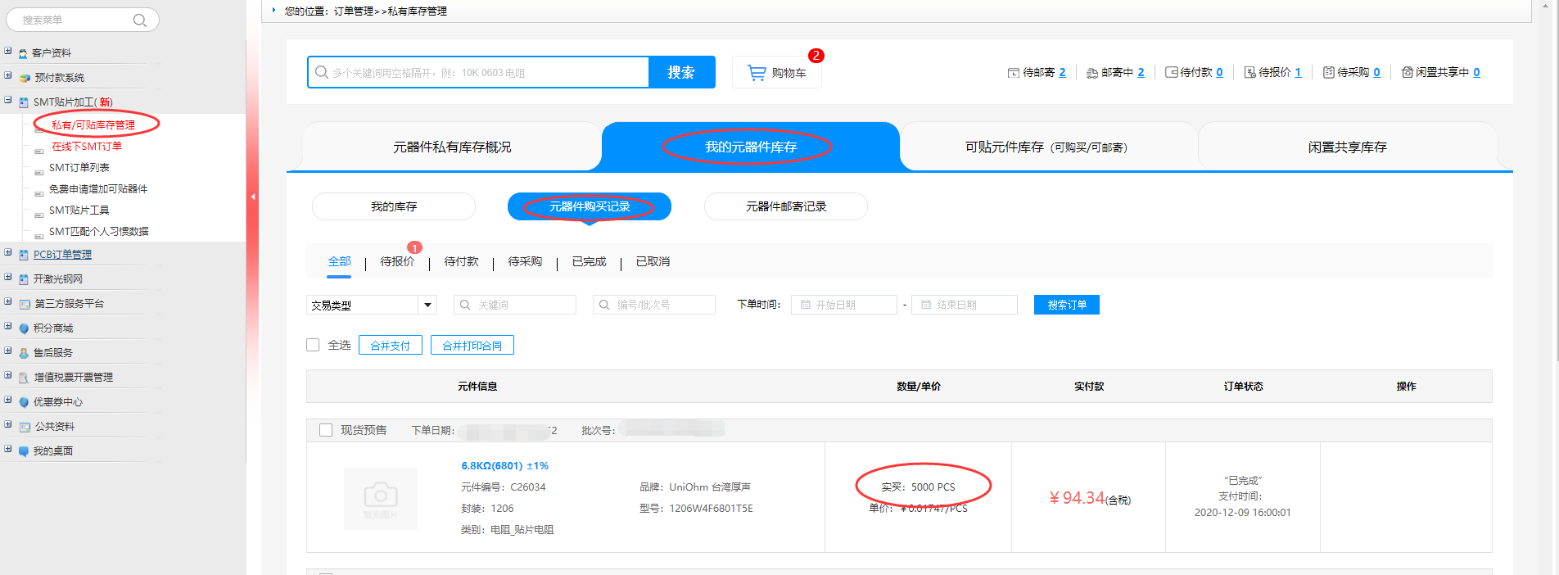Image resolution: width=1559 pixels, height=575 pixels.
Task: Switch to 闲置共享库存 tab
Action: coord(1347,147)
